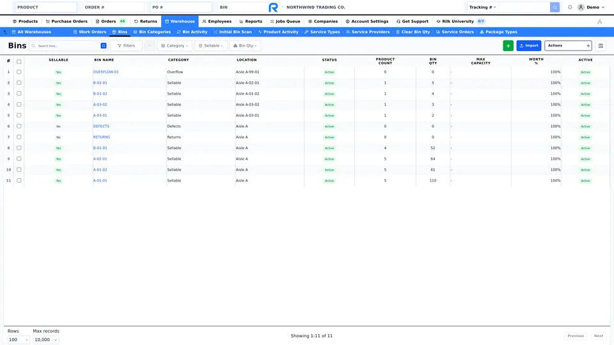Switch to Work Orders subtab
Screen dimensions: 614x345
(x=90, y=32)
